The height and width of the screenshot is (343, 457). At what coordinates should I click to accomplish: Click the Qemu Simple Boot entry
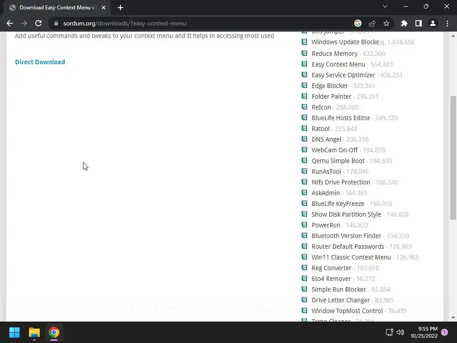[x=338, y=161]
